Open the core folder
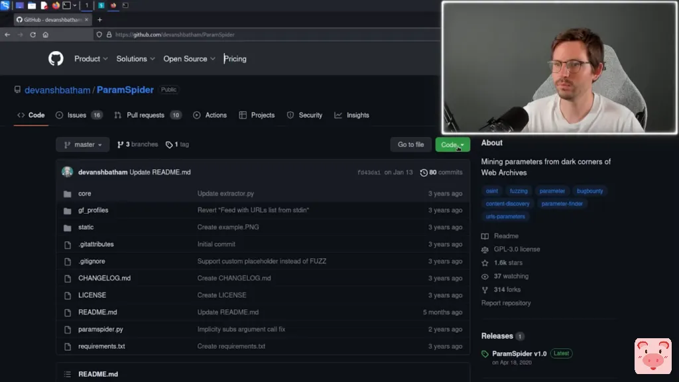Image resolution: width=679 pixels, height=382 pixels. 84,194
